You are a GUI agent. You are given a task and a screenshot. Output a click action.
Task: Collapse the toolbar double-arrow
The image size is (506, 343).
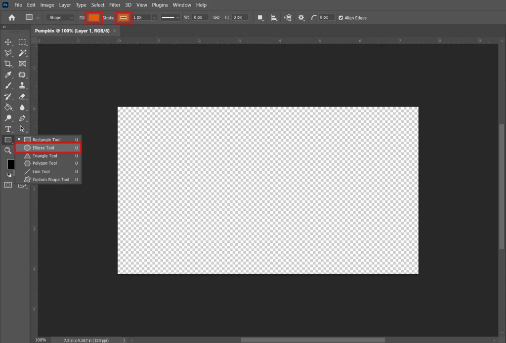pos(4,27)
